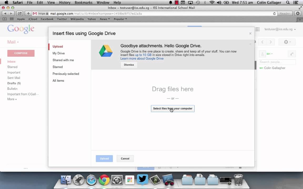Open Spotlight search magnifier
The image size is (303, 189).
(x=288, y=3)
